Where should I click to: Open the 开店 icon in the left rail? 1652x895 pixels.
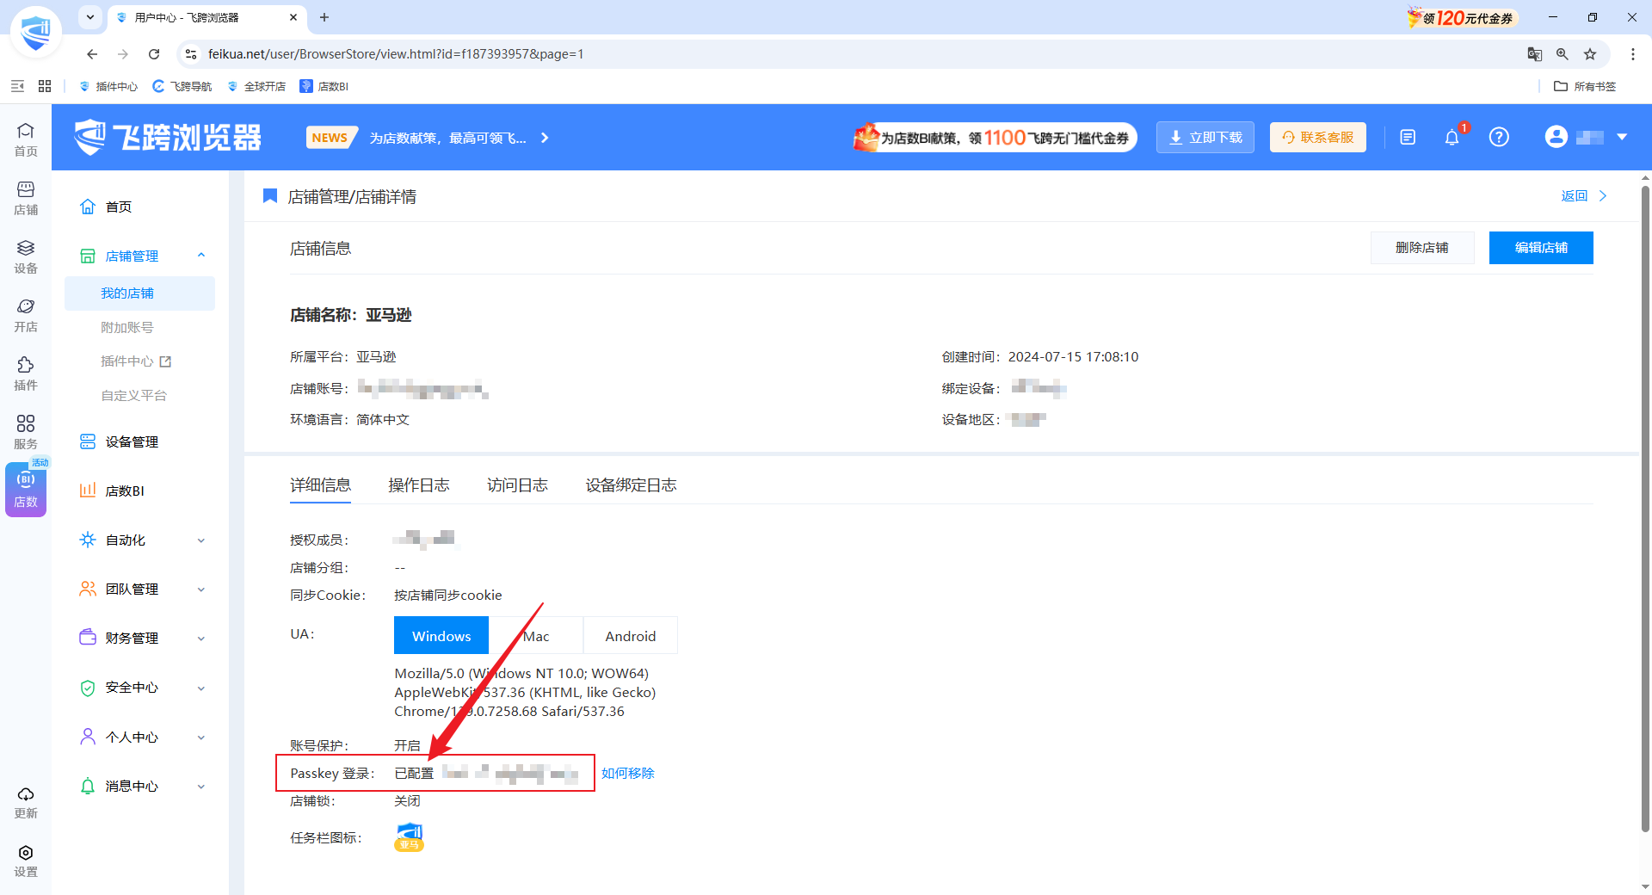coord(26,315)
